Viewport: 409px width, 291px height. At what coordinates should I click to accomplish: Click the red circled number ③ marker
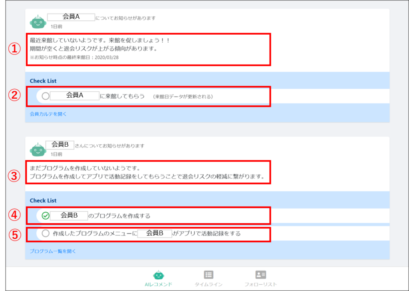click(x=15, y=176)
